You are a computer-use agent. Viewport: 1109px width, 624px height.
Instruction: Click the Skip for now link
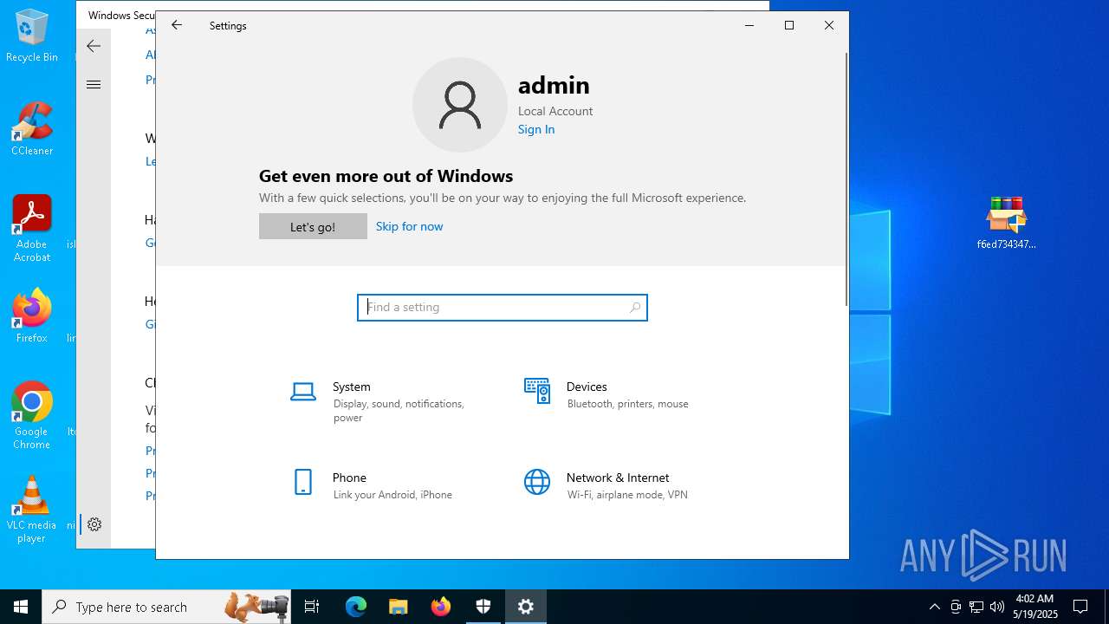click(409, 226)
